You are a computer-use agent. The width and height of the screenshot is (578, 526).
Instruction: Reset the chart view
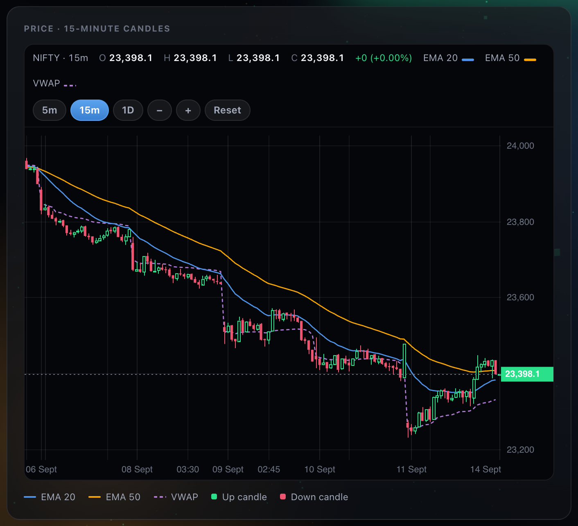pos(228,110)
